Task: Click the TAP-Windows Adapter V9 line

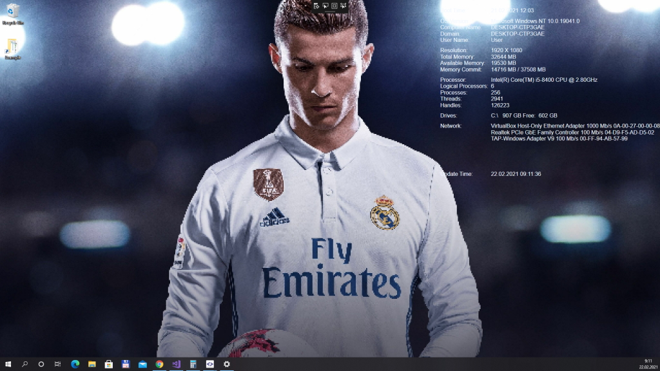Action: coord(559,139)
